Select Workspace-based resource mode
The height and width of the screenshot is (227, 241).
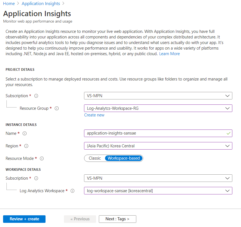pyautogui.click(x=124, y=158)
